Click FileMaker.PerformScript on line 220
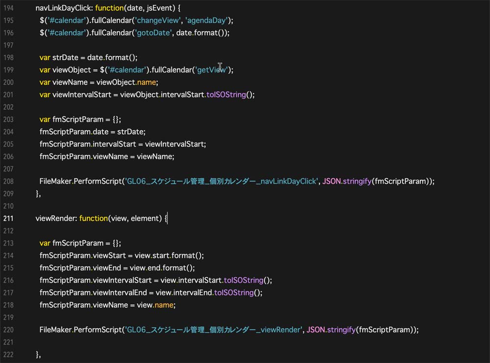 80,330
